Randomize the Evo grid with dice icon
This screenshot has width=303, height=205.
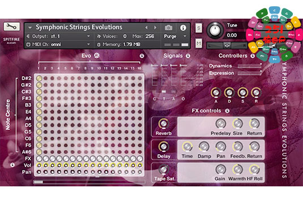coord(97,56)
